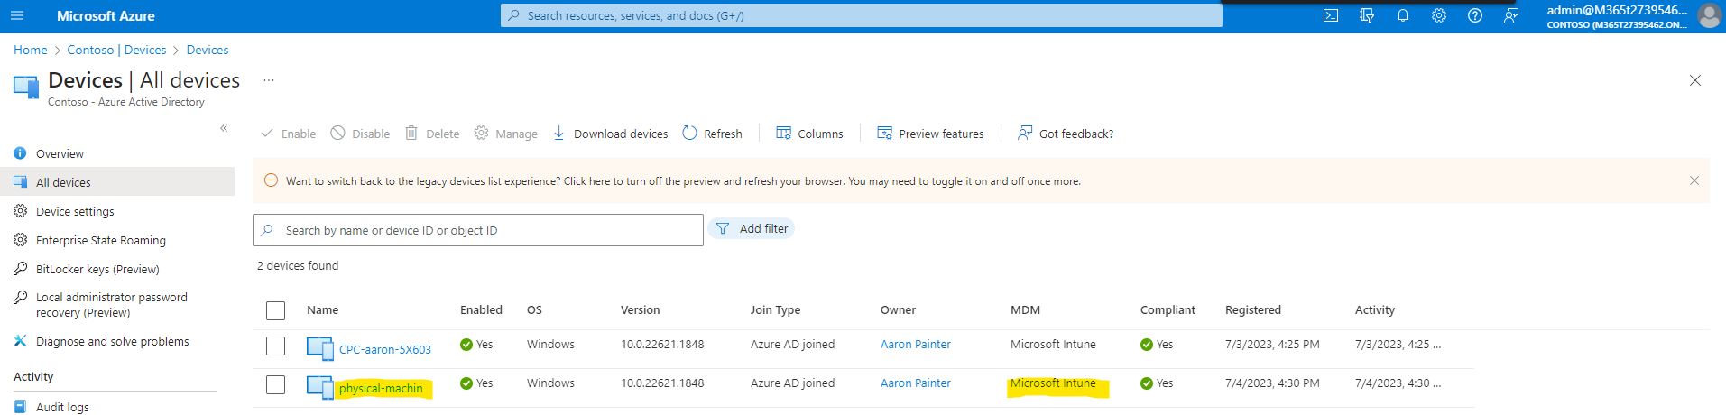Sort by the Activity column header
1726x415 pixels.
pos(1375,310)
